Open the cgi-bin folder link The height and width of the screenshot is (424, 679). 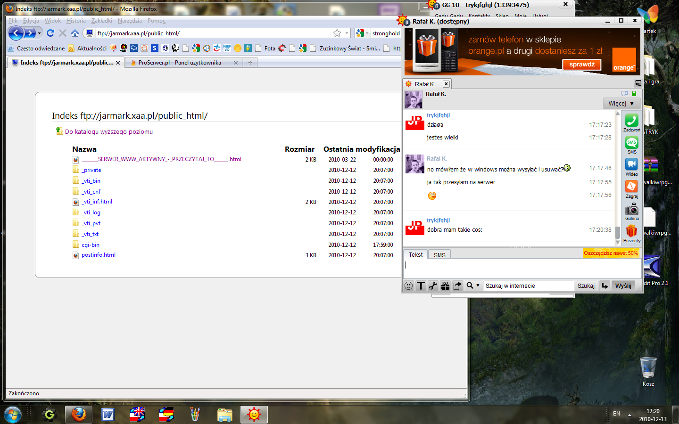[90, 245]
